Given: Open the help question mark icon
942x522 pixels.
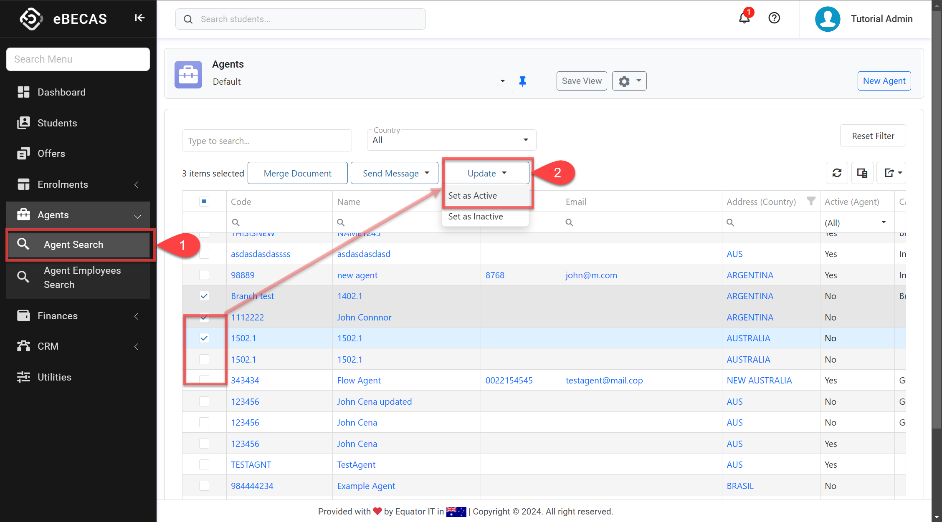Looking at the screenshot, I should click(x=774, y=18).
